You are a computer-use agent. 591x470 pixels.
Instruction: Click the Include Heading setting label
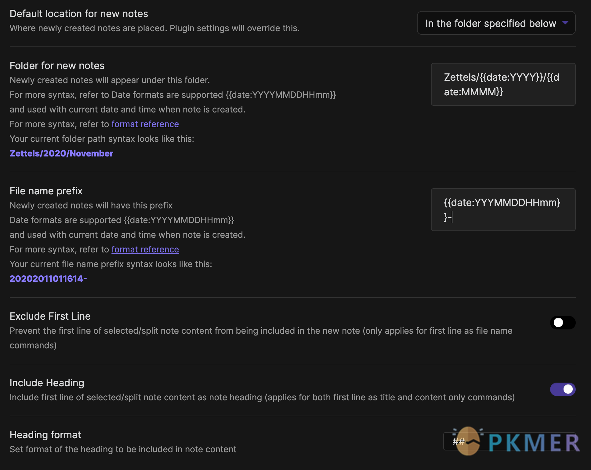pyautogui.click(x=47, y=383)
